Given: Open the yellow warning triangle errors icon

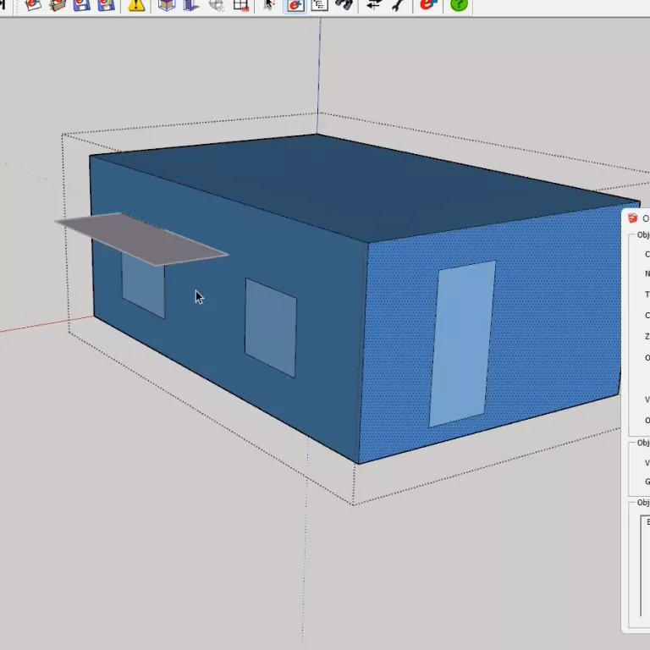Looking at the screenshot, I should click(x=135, y=4).
